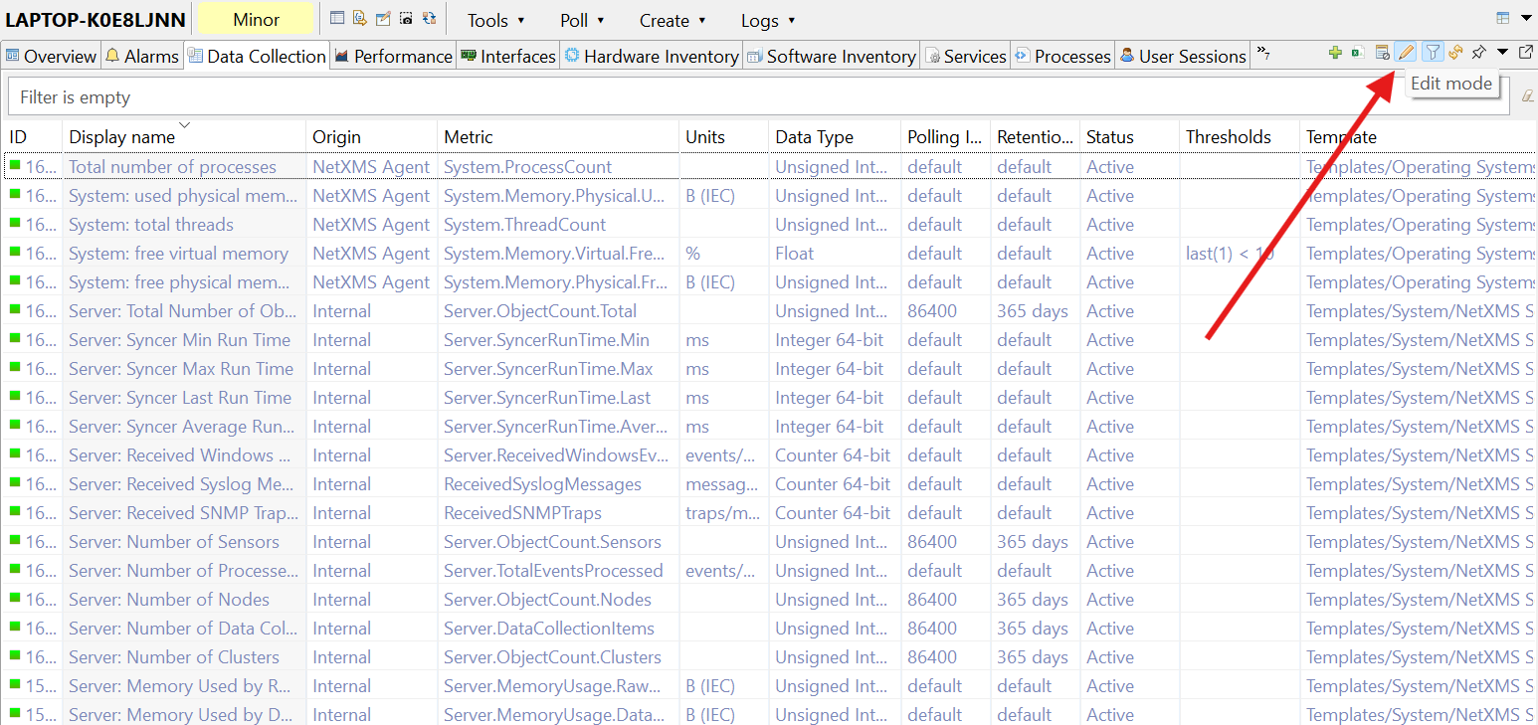Focus the empty filter text field
1538x725 pixels.
696,97
